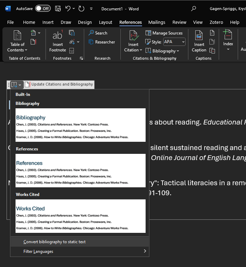Click the Insert Citation button

pyautogui.click(x=133, y=41)
